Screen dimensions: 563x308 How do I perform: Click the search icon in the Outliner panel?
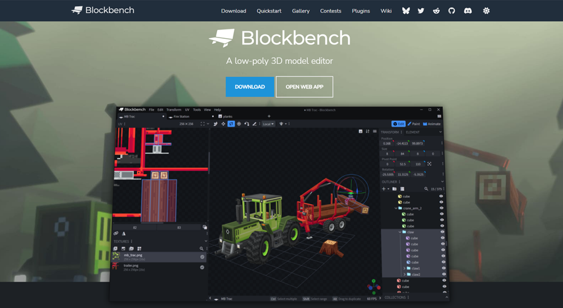tap(426, 188)
